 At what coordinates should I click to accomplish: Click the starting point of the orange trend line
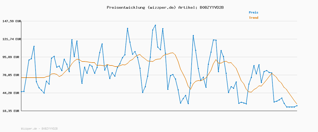(x=21, y=78)
